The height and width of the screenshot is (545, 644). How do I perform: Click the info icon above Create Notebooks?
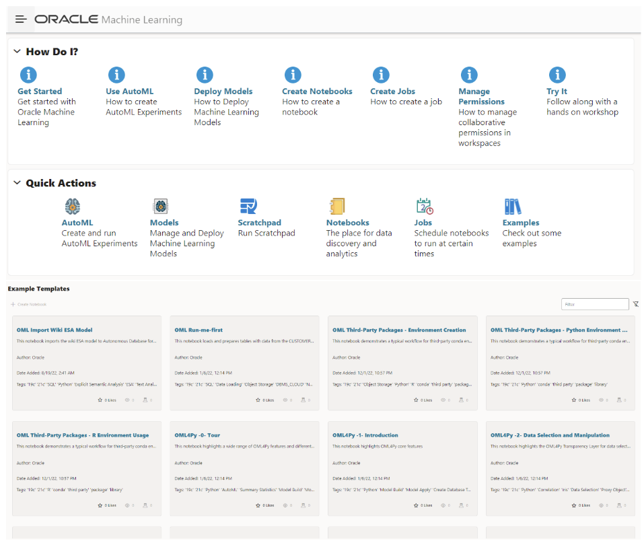[293, 75]
